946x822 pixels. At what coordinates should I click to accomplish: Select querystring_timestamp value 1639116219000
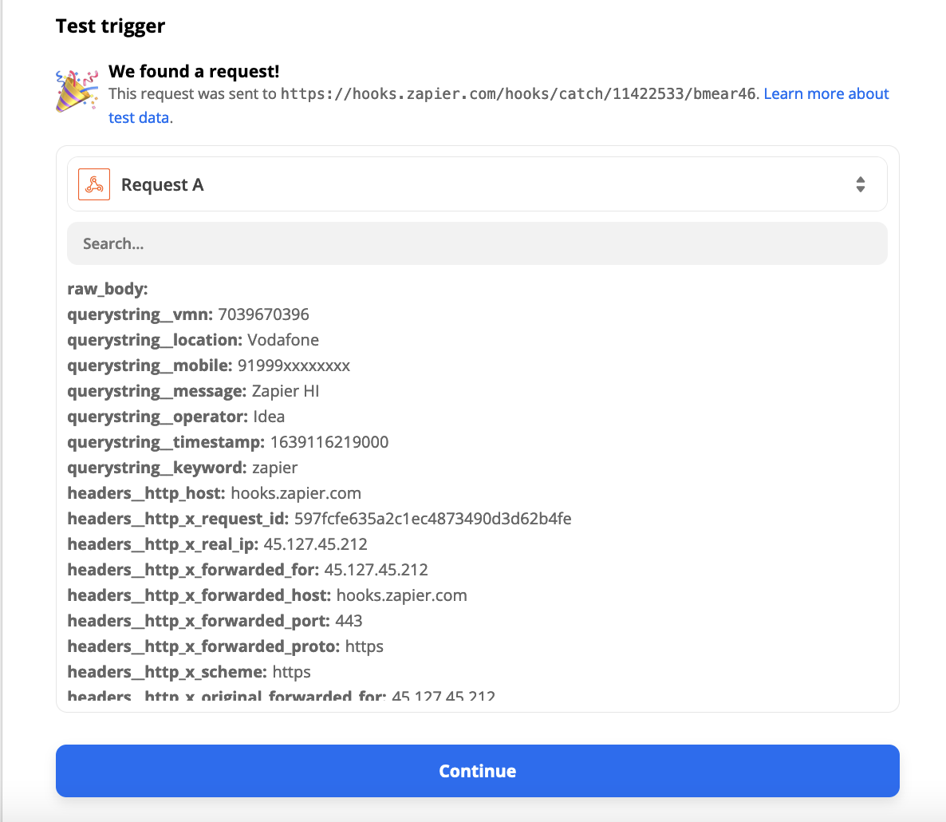[329, 442]
